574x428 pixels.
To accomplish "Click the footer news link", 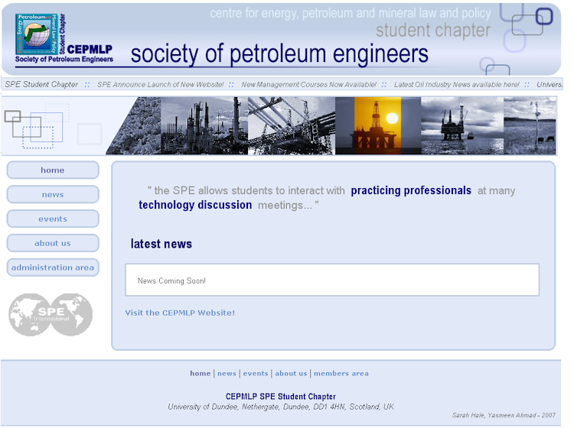I will coord(227,374).
